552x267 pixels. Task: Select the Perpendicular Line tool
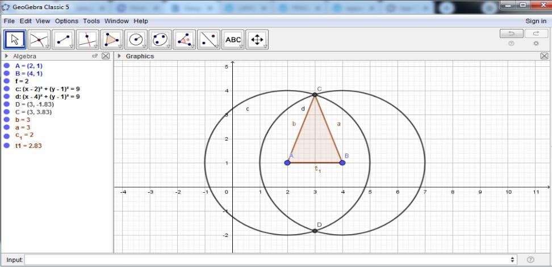(87, 40)
